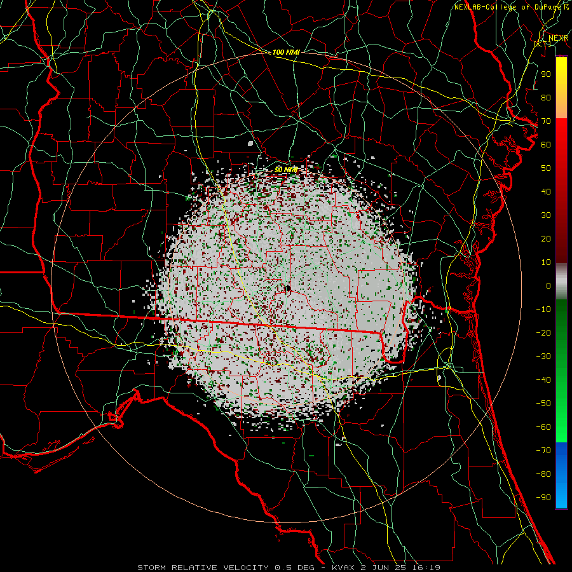Click the red segment of the color bar
Screen dimensions: 572x572
pyautogui.click(x=561, y=191)
